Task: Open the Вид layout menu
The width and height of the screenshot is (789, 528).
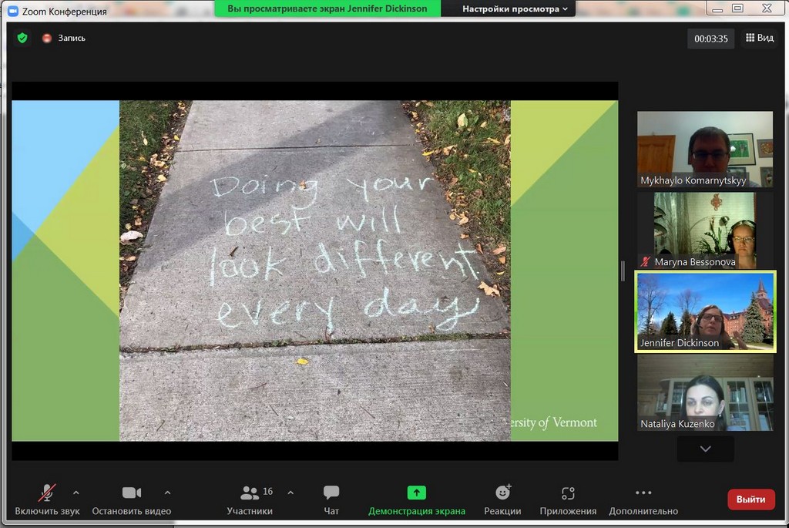Action: (x=758, y=38)
